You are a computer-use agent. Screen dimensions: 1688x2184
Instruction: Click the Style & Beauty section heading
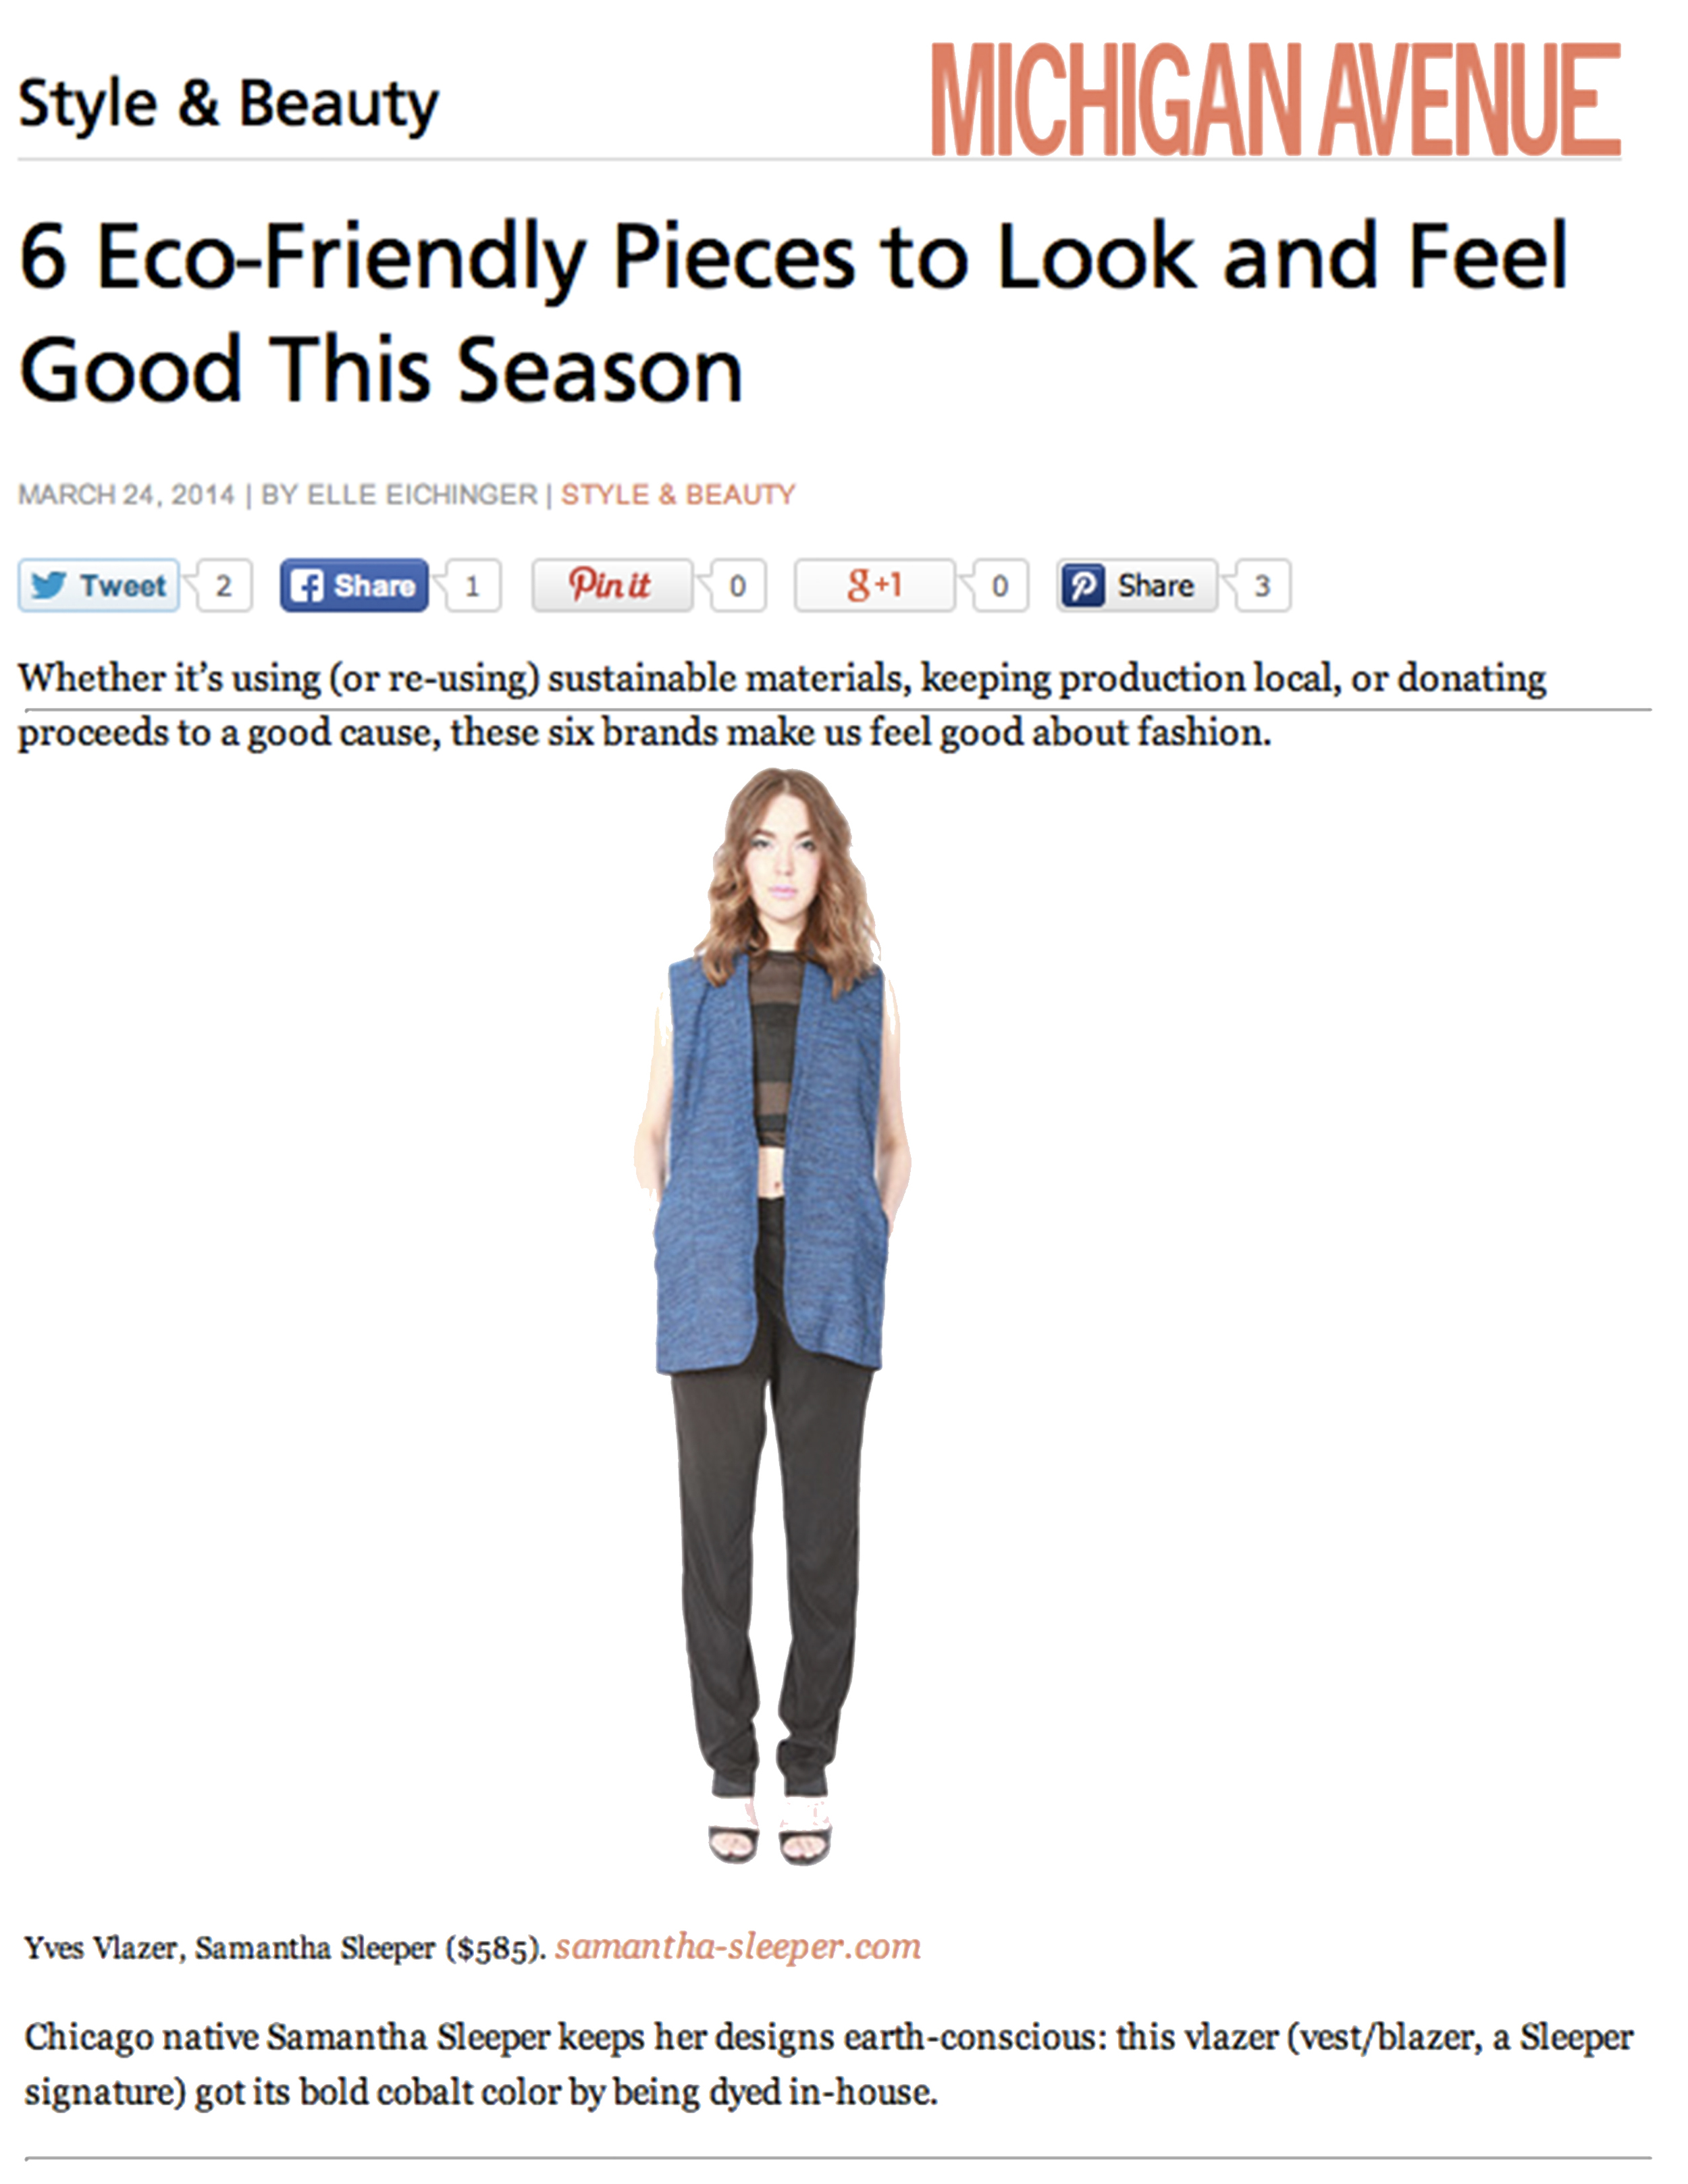tap(228, 103)
